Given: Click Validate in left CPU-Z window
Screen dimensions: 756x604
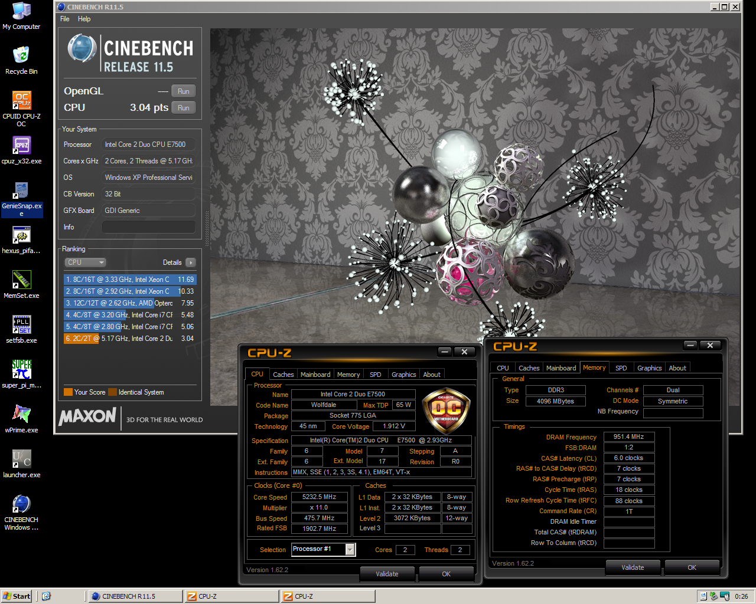Looking at the screenshot, I should click(387, 573).
